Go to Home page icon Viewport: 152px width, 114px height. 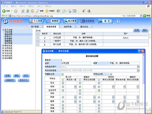point(32,11)
